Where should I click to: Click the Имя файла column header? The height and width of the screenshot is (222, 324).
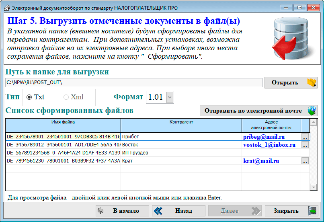pyautogui.click(x=63, y=125)
